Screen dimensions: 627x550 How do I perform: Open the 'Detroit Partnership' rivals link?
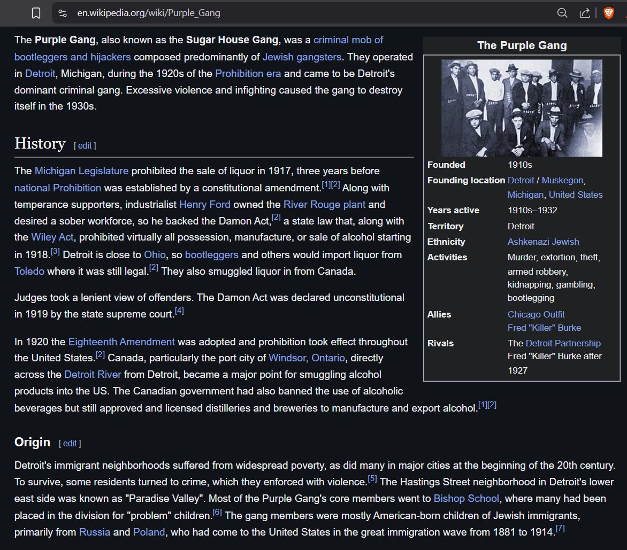tap(563, 344)
